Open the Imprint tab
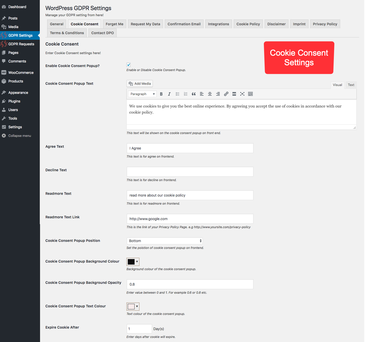 (299, 24)
